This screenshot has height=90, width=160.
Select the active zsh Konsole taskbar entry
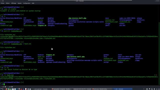coord(122,89)
